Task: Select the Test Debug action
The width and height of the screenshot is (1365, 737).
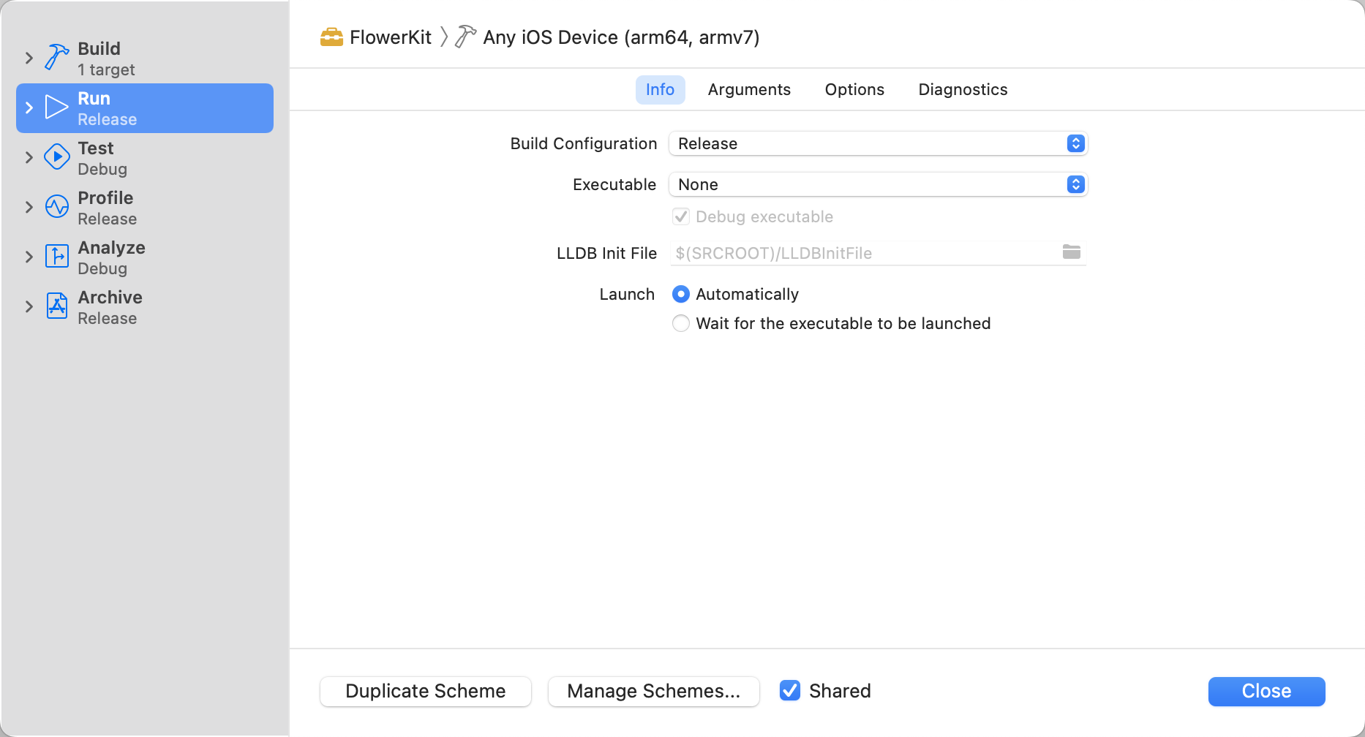Action: coord(145,158)
